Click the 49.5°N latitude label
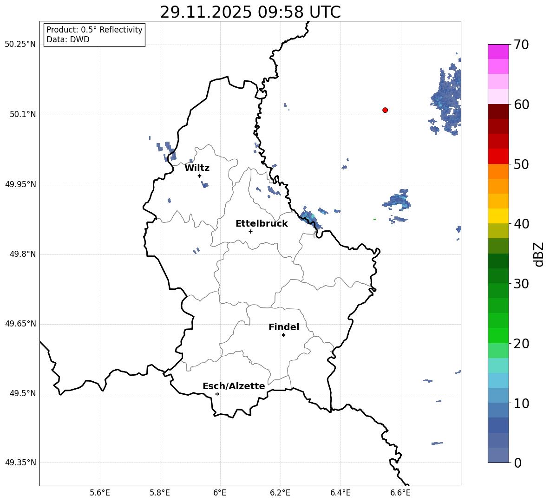The image size is (550, 502). click(23, 393)
